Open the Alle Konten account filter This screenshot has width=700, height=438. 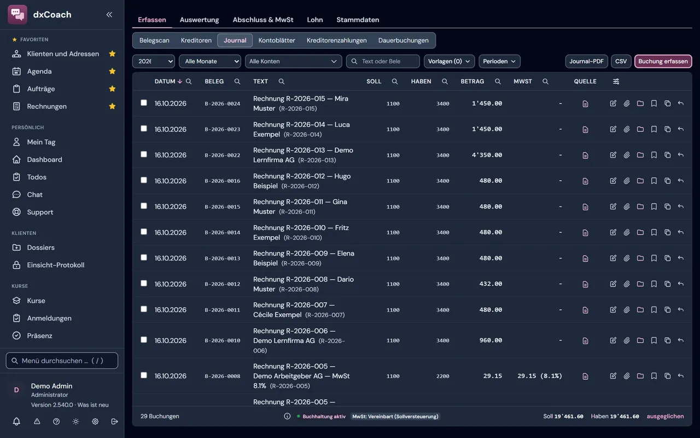pyautogui.click(x=293, y=61)
